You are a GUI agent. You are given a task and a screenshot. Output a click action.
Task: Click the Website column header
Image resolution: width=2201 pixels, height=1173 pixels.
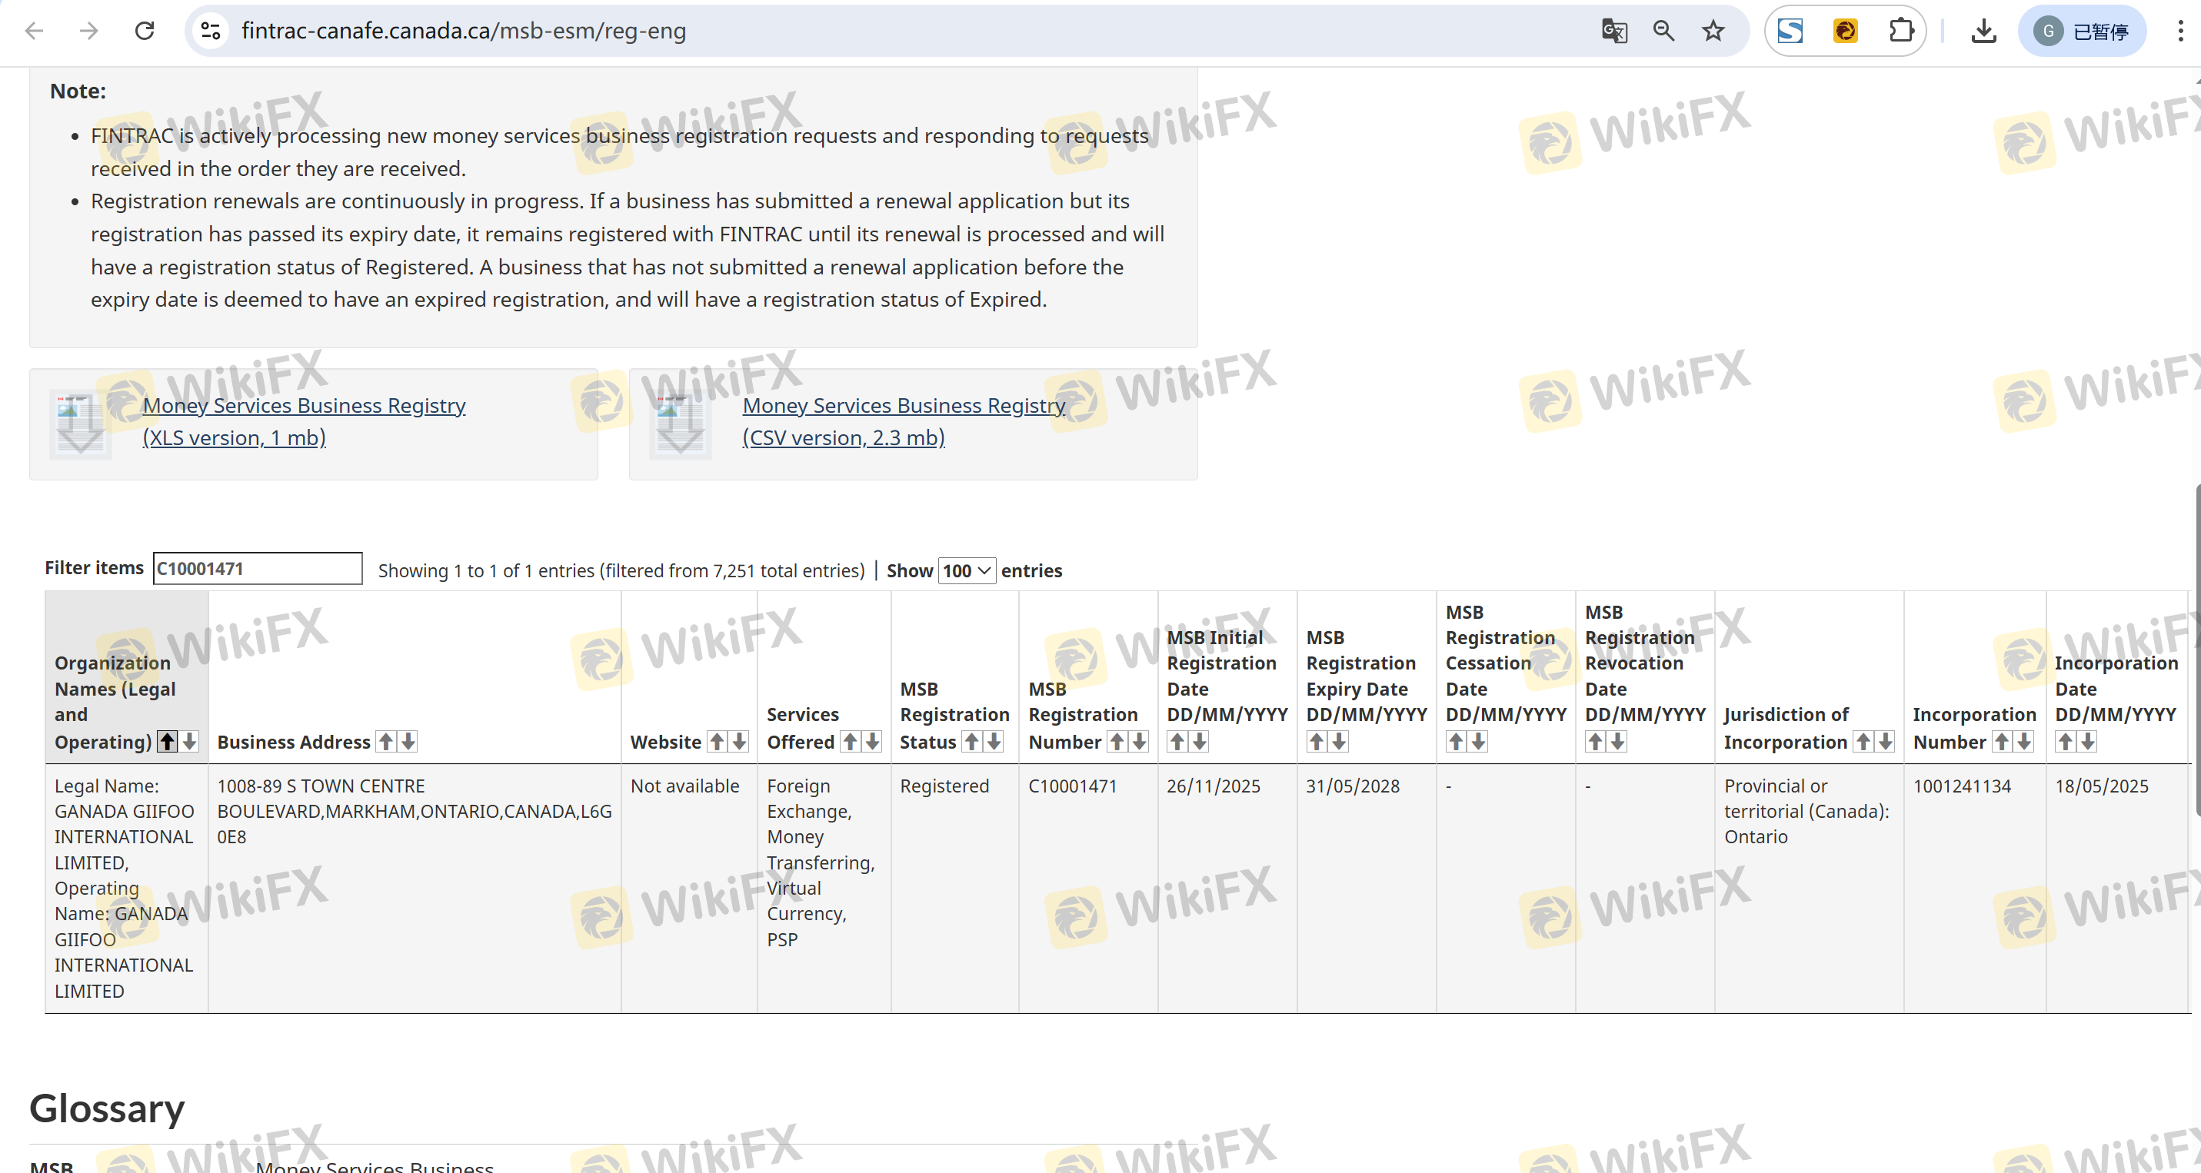pos(665,741)
